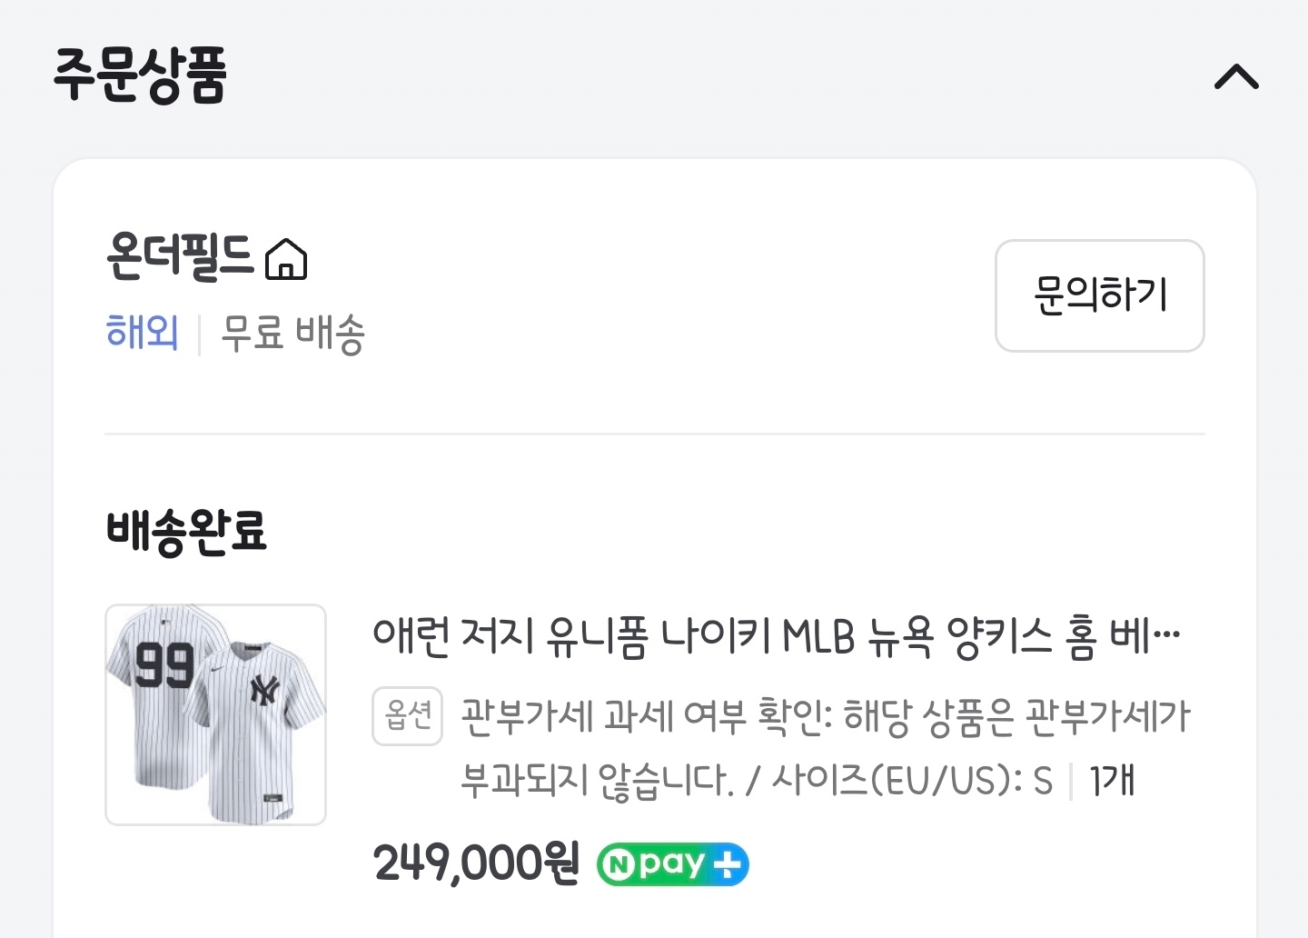The height and width of the screenshot is (938, 1308).
Task: Open the 온더필드 store home icon
Action: click(286, 259)
